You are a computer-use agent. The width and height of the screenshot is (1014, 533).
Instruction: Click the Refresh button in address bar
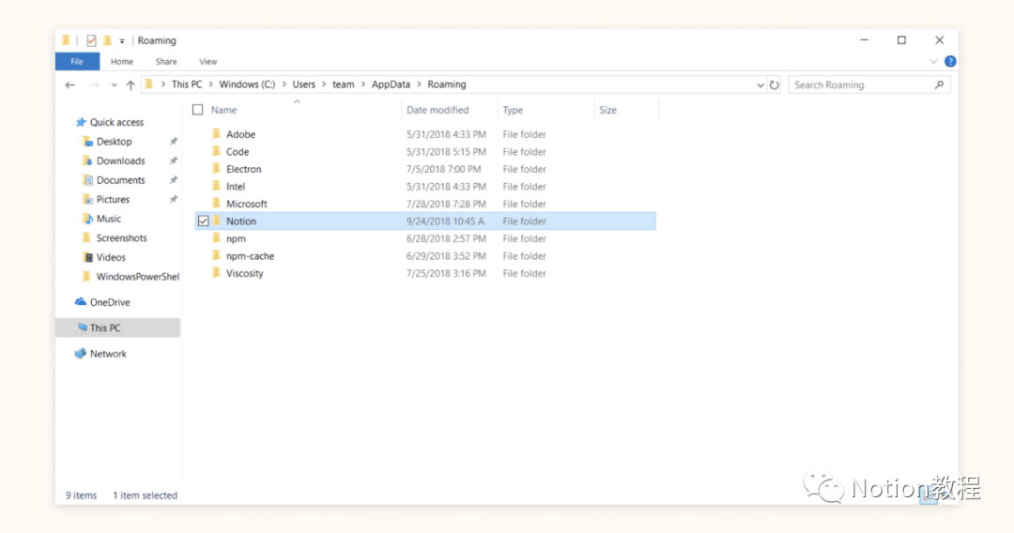pyautogui.click(x=775, y=84)
